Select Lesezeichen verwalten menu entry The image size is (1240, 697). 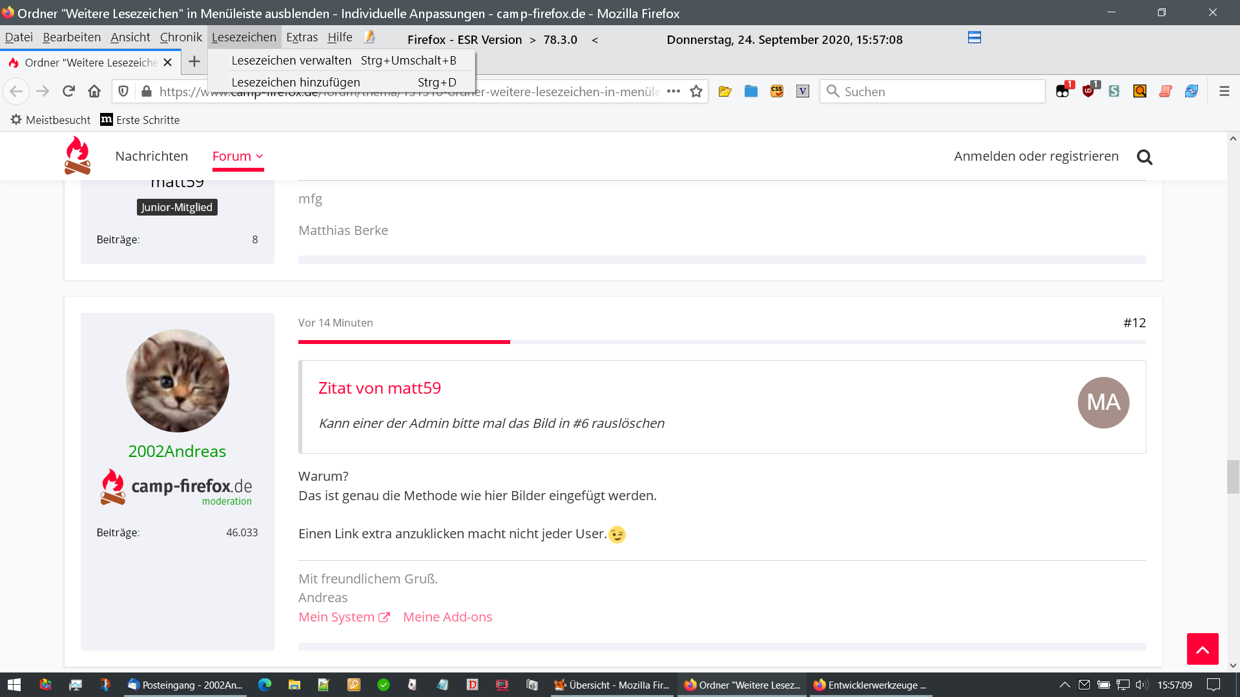click(x=291, y=60)
